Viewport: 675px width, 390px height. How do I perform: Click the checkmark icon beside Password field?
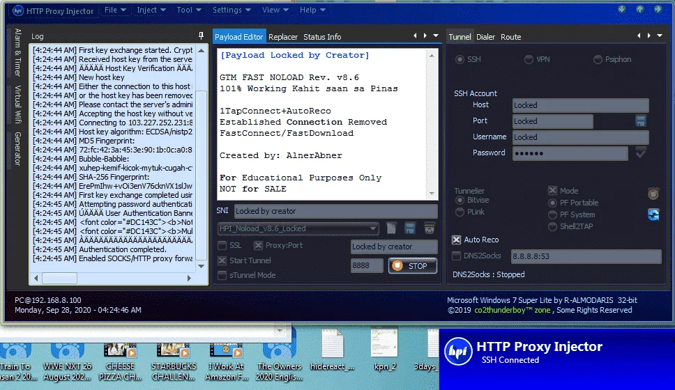point(641,153)
